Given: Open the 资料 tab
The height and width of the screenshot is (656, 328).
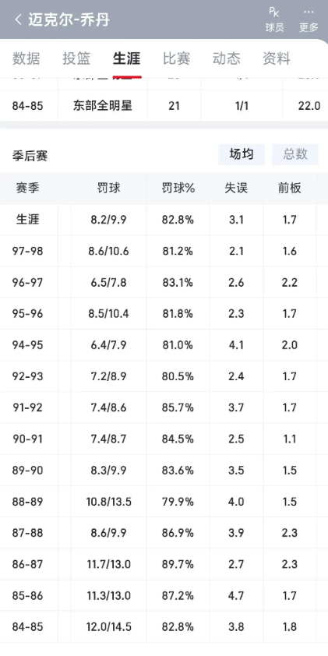Looking at the screenshot, I should coord(277,58).
